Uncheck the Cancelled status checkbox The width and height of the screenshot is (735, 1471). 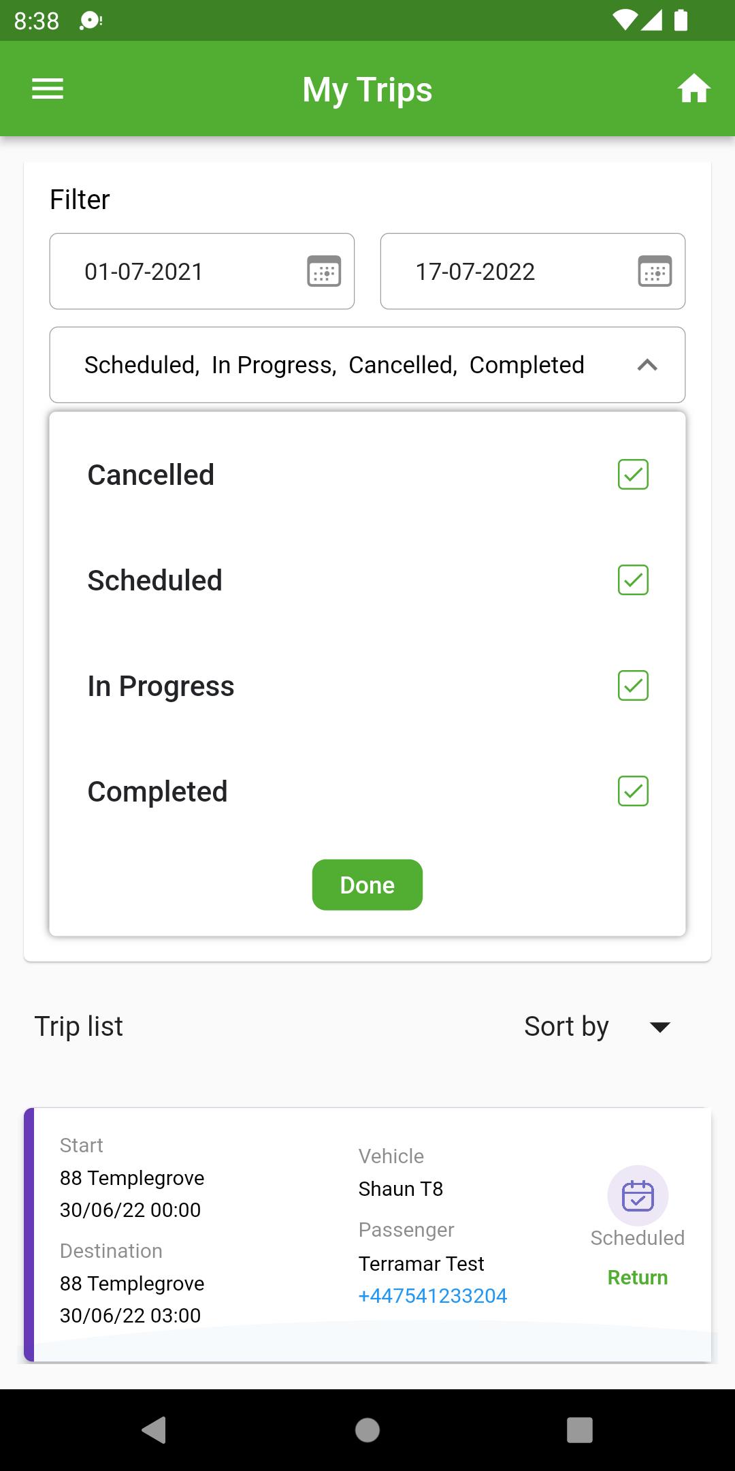tap(633, 474)
